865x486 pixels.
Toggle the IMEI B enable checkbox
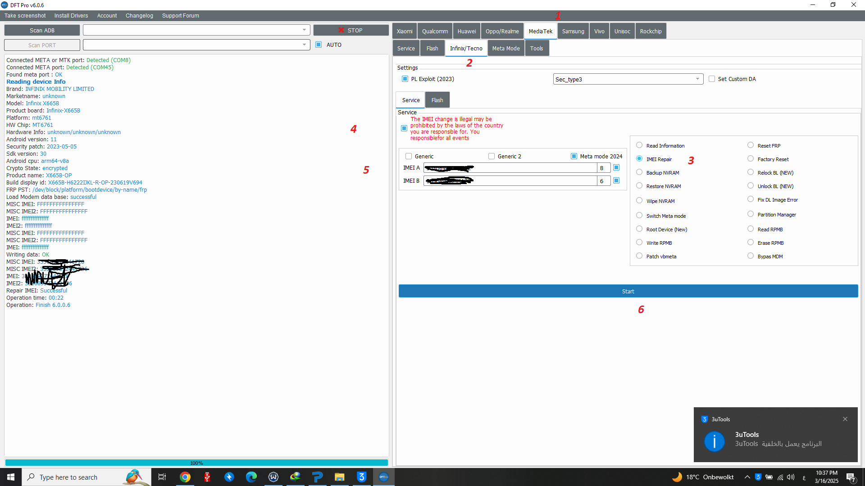[x=616, y=180]
